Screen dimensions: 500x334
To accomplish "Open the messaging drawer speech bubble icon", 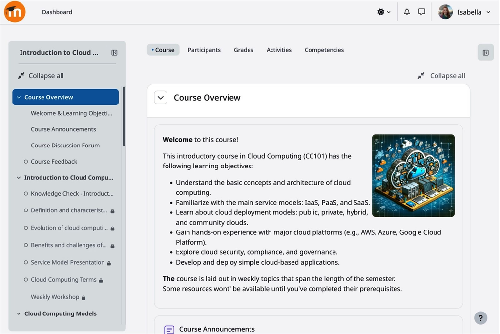I will (421, 12).
